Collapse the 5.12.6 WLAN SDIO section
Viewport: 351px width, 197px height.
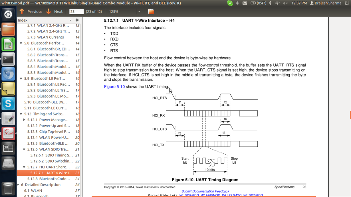pyautogui.click(x=24, y=149)
